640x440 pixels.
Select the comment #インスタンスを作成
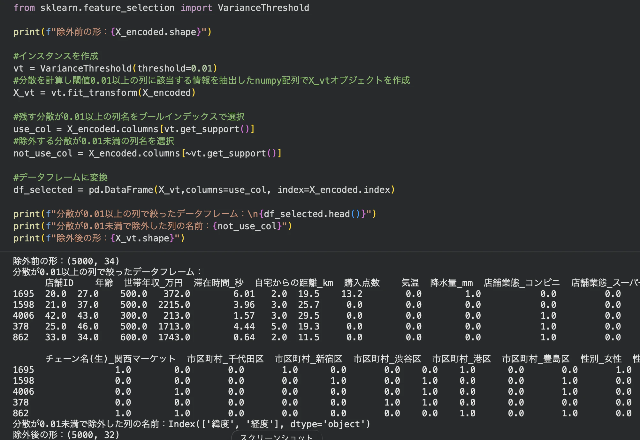(x=56, y=56)
